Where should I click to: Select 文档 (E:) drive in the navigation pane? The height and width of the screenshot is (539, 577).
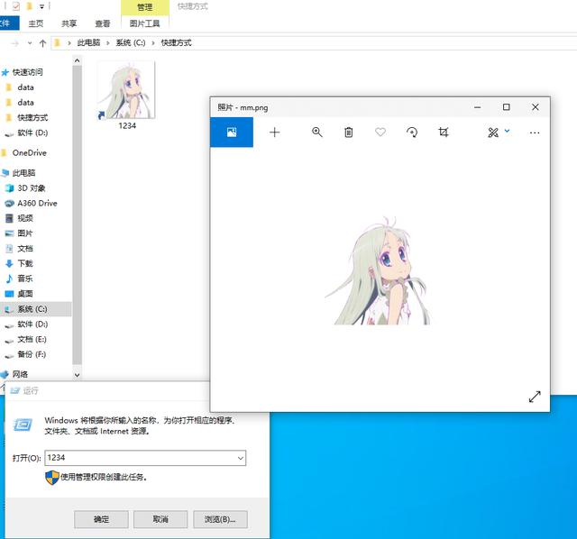[x=32, y=339]
